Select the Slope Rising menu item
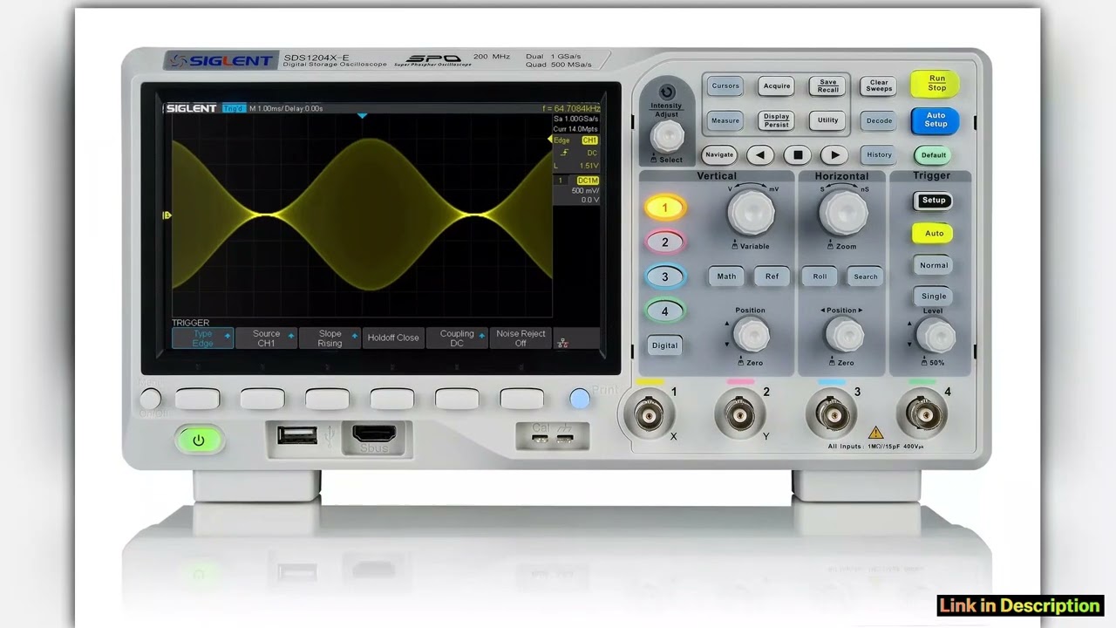The image size is (1116, 628). 330,338
